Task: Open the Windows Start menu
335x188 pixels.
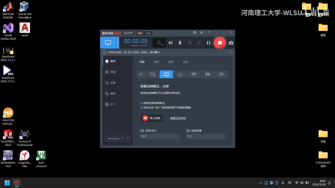Action: coord(7,183)
